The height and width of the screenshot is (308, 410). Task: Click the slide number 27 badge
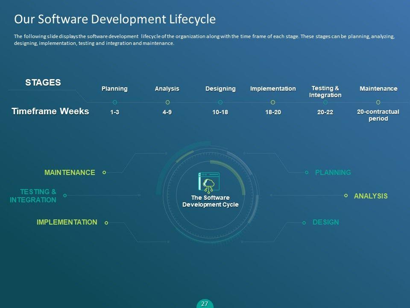[205, 304]
